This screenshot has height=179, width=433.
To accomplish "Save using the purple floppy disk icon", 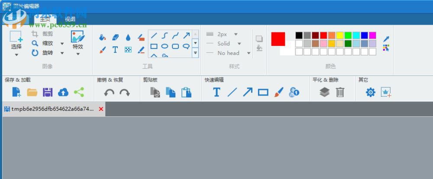I will 48,92.
